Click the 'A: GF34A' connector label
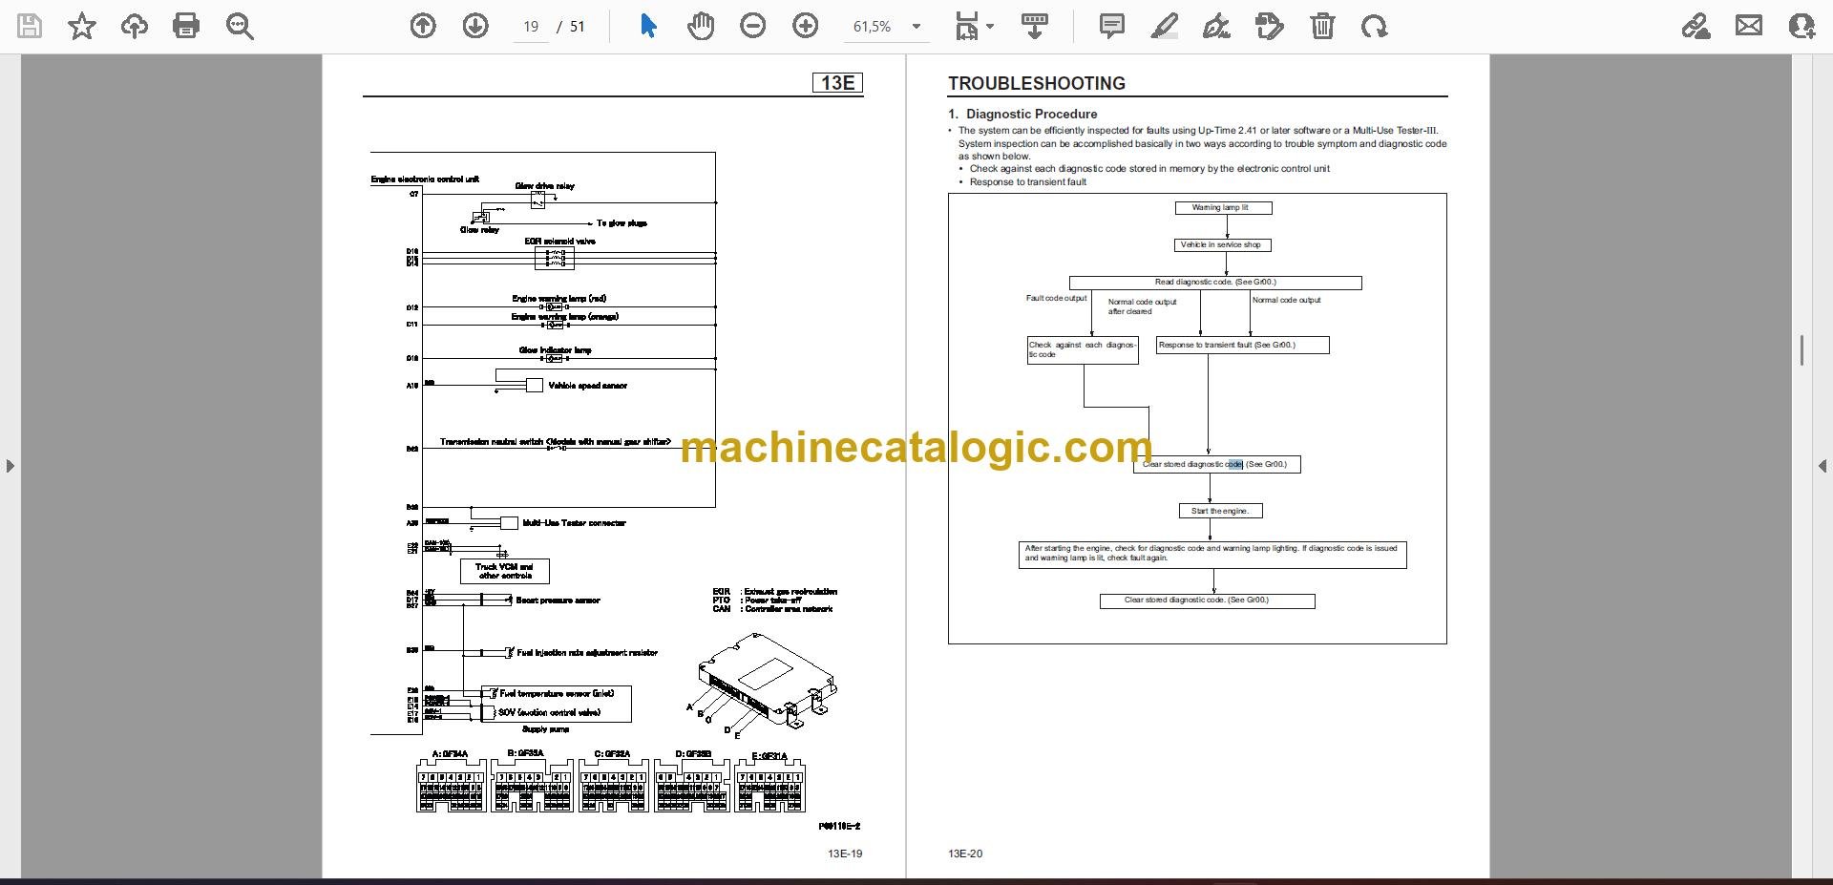Viewport: 1833px width, 885px height. [450, 754]
